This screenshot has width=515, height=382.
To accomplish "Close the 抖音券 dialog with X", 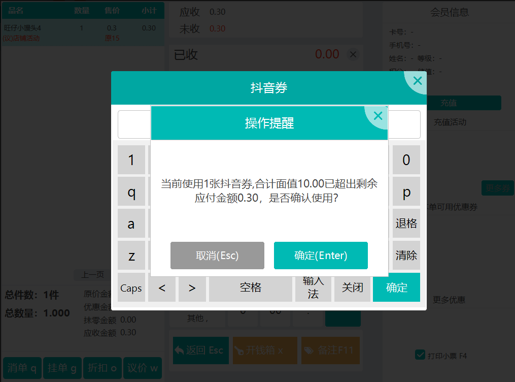I will pyautogui.click(x=417, y=81).
